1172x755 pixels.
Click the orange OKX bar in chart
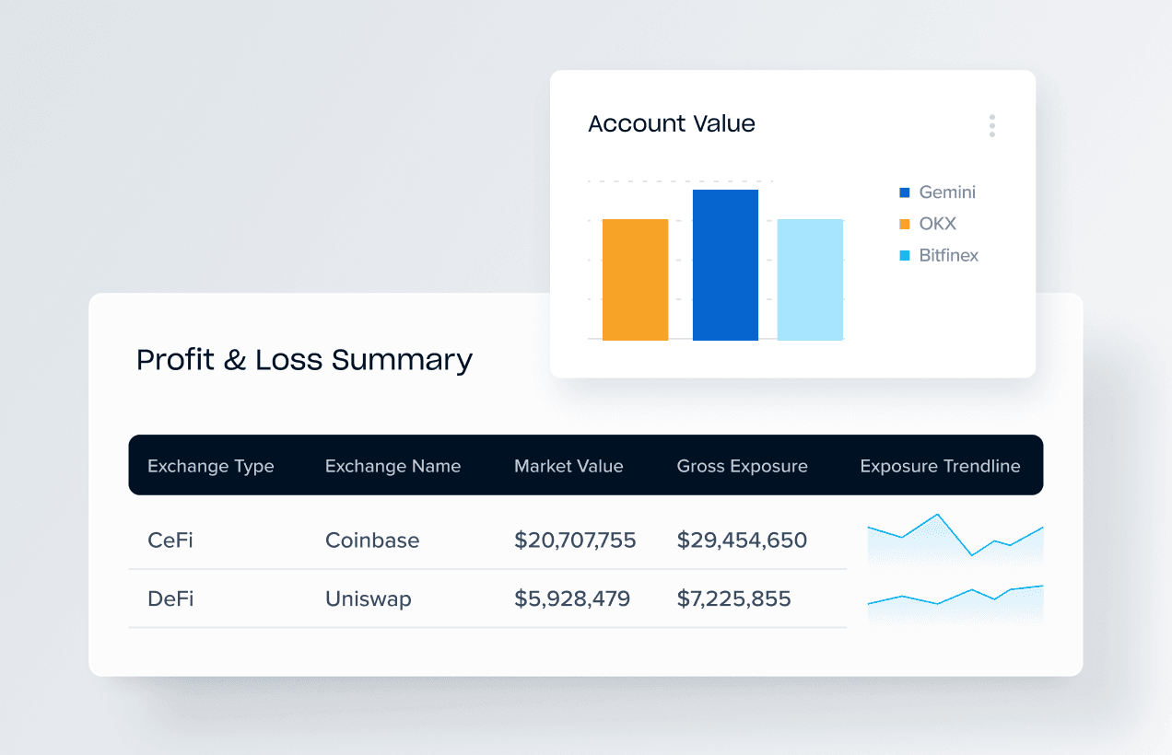pos(635,279)
